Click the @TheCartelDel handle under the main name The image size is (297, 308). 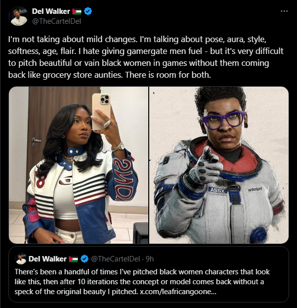tap(57, 21)
